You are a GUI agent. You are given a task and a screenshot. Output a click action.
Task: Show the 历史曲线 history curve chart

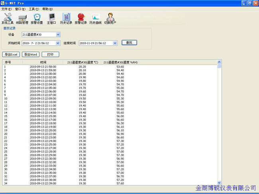[95, 18]
